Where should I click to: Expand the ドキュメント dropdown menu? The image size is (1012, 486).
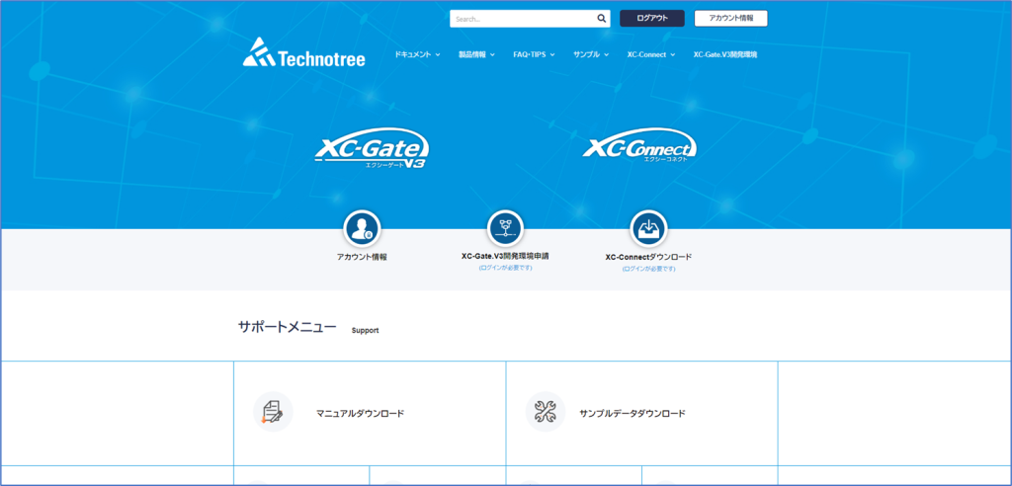tap(416, 54)
